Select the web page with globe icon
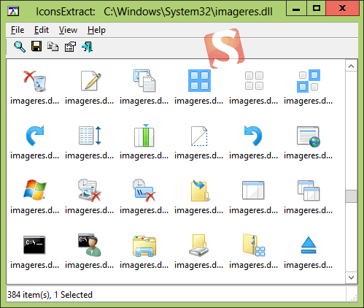 [x=309, y=136]
